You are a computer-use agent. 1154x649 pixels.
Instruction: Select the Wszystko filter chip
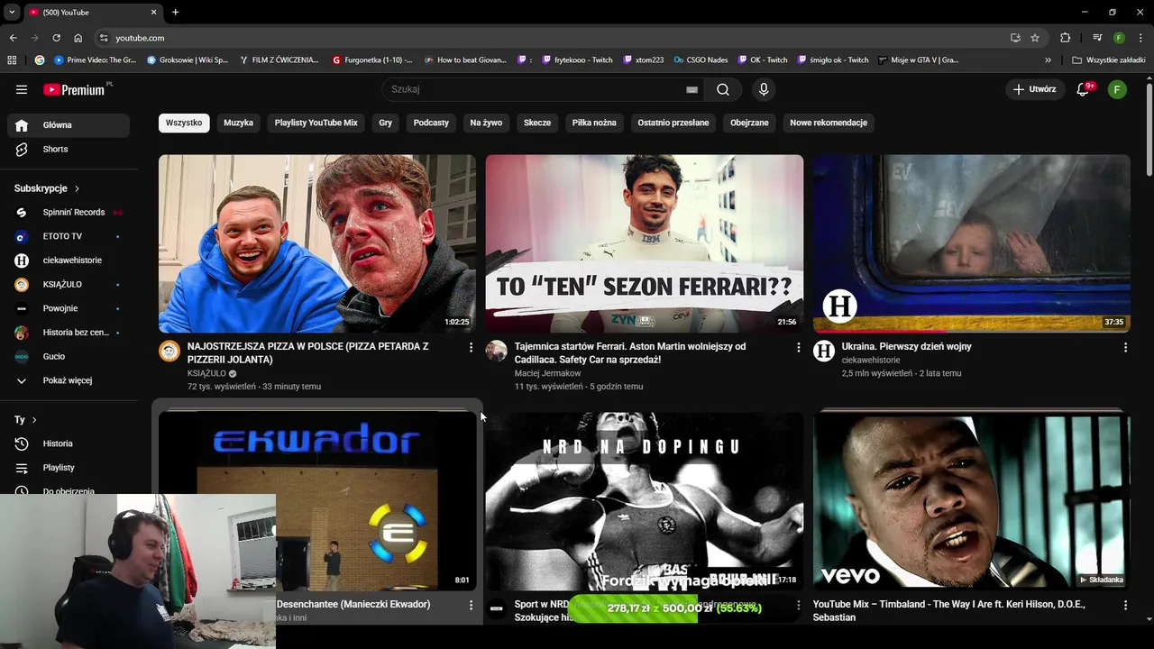tap(184, 123)
